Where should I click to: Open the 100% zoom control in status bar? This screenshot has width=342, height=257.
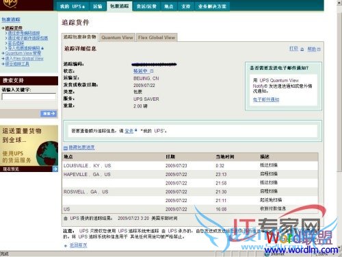pos(323,254)
